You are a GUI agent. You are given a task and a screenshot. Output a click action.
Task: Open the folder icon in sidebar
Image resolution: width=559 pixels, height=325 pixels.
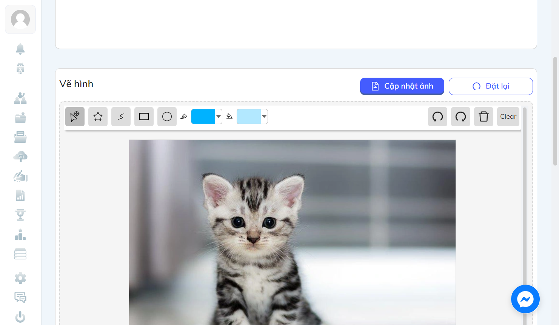(20, 118)
